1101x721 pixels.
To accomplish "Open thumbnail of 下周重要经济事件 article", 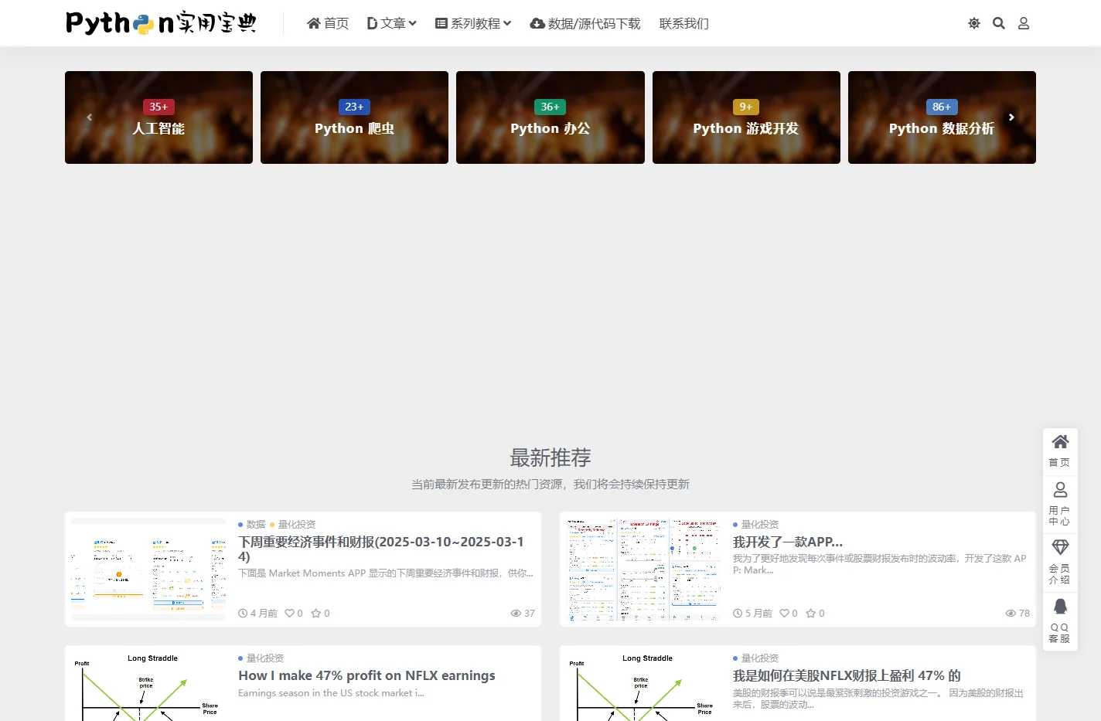I will pos(148,570).
